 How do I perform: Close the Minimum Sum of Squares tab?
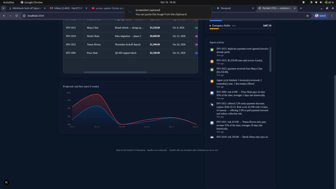tap(45, 8)
